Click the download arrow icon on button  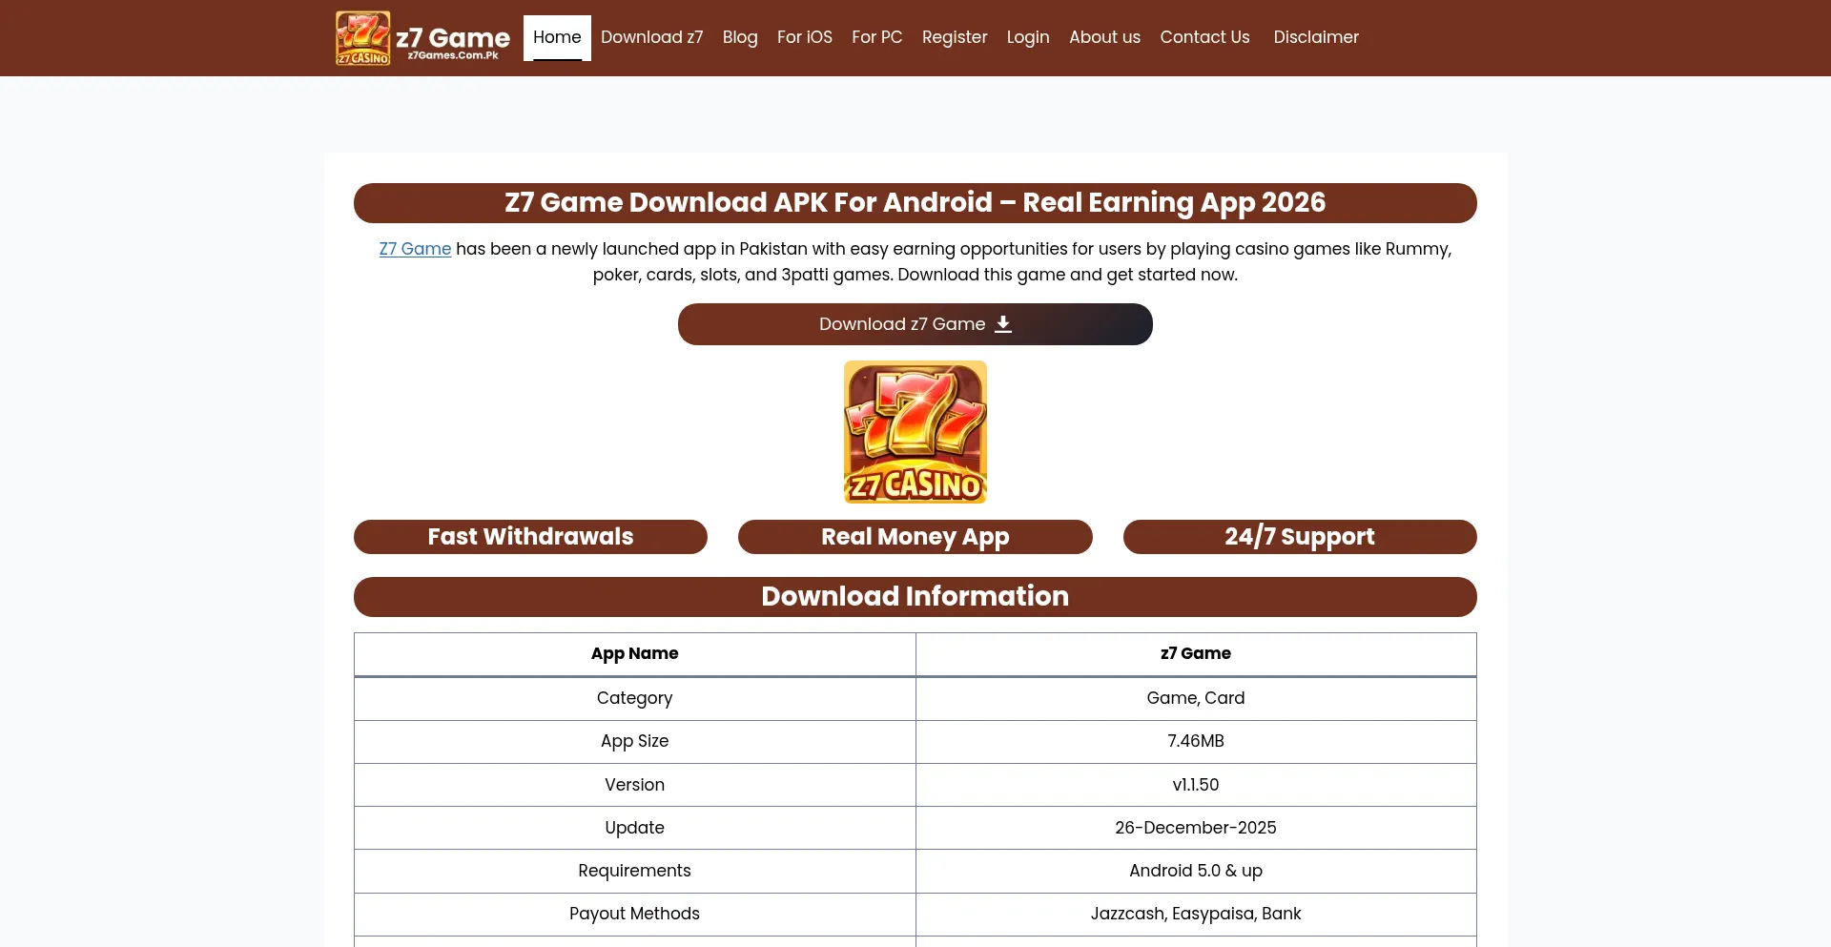point(1003,324)
